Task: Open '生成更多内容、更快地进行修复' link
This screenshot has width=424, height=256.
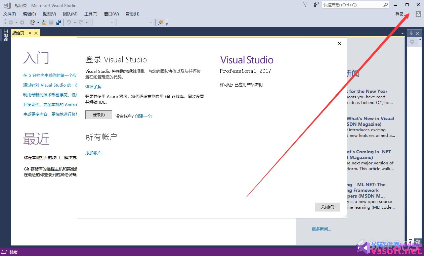Action: pos(50,114)
